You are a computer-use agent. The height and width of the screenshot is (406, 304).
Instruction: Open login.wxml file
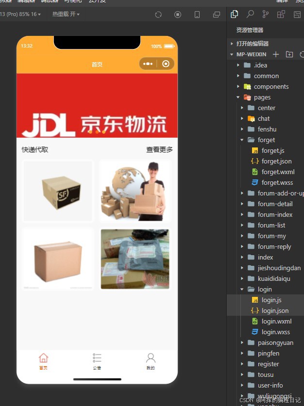(276, 321)
